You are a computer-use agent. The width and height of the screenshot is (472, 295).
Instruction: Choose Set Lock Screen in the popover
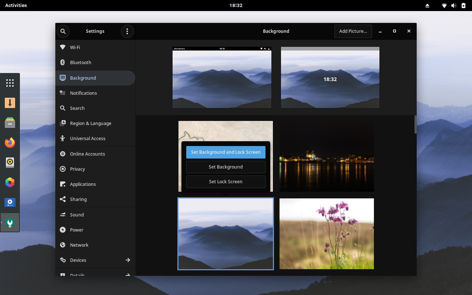click(226, 182)
